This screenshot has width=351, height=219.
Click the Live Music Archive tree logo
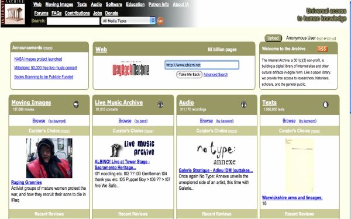(x=132, y=148)
